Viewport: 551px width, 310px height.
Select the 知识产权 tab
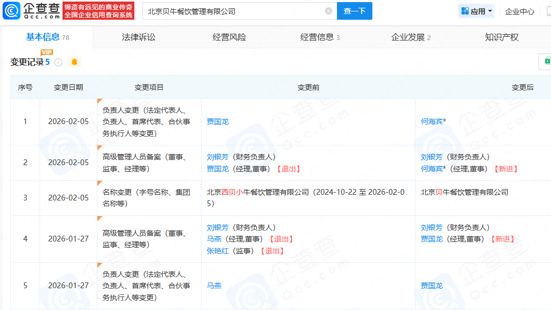coord(501,37)
